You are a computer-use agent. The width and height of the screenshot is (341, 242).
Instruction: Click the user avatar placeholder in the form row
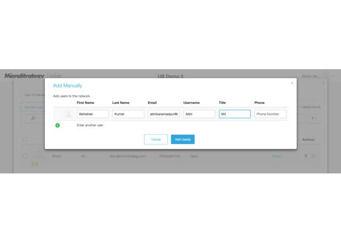[x=69, y=114]
